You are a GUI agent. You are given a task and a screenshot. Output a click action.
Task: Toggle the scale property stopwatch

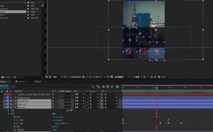click(x=15, y=123)
